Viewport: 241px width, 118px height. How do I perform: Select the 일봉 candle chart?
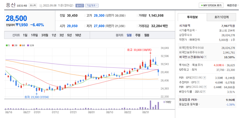pos(129,35)
